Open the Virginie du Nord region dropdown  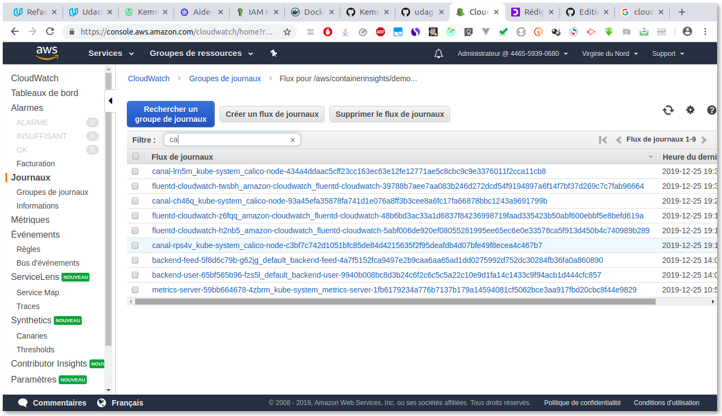609,54
